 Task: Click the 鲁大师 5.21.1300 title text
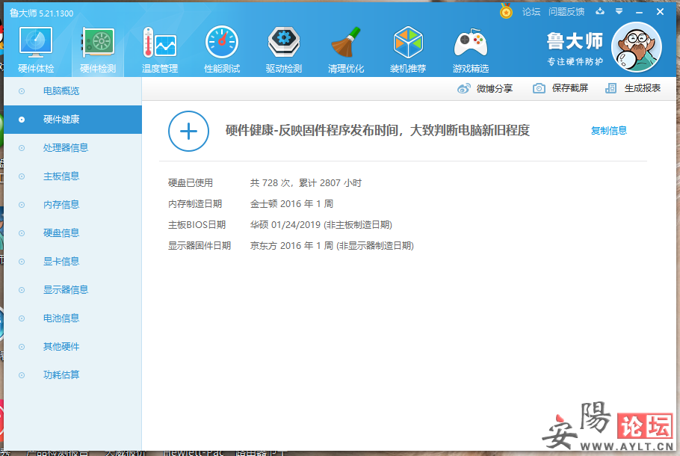42,13
